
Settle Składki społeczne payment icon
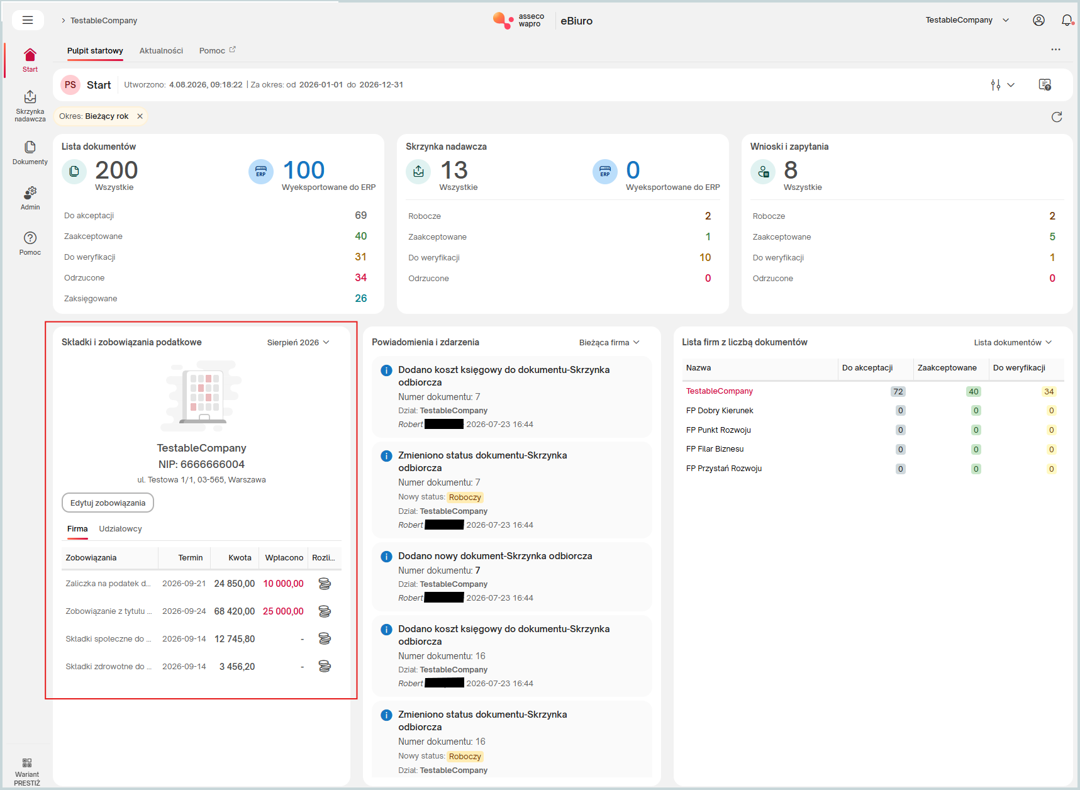pos(325,639)
